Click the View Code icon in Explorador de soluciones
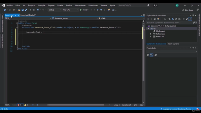The height and width of the screenshot is (113, 201). click(184, 19)
